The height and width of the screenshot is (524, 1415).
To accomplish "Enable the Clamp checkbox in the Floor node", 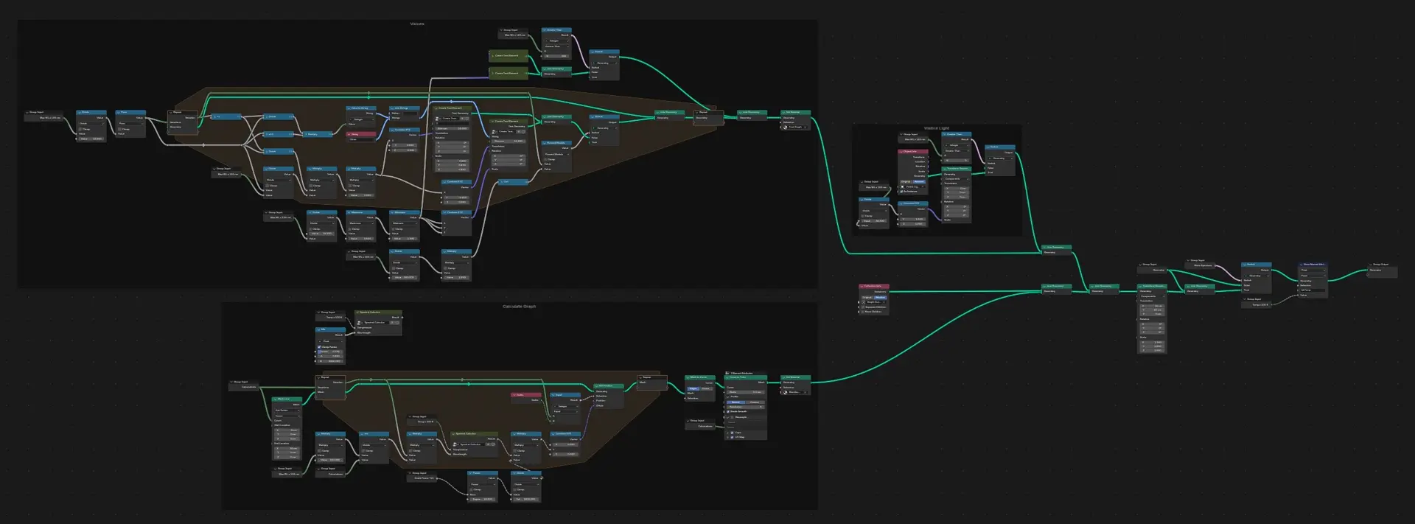I will [119, 129].
